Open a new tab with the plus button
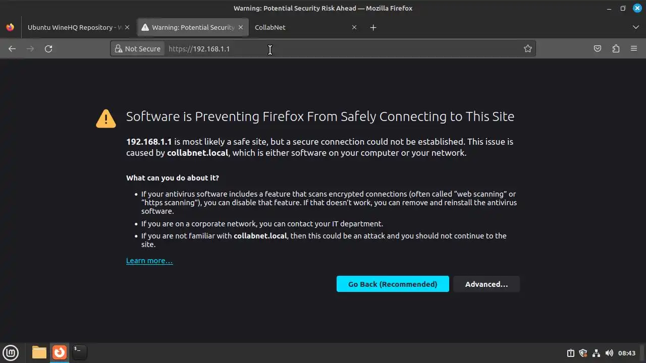The image size is (646, 363). pyautogui.click(x=373, y=28)
